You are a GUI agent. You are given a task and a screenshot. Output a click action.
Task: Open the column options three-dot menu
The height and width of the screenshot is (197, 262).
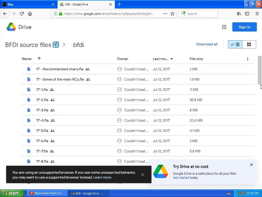(x=248, y=59)
